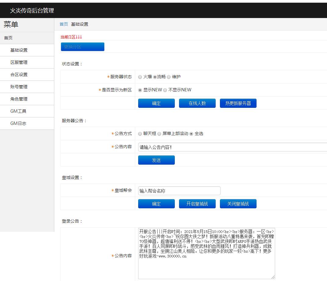Open 合区设置 in the sidebar menu
This screenshot has height=281, width=327.
click(19, 75)
